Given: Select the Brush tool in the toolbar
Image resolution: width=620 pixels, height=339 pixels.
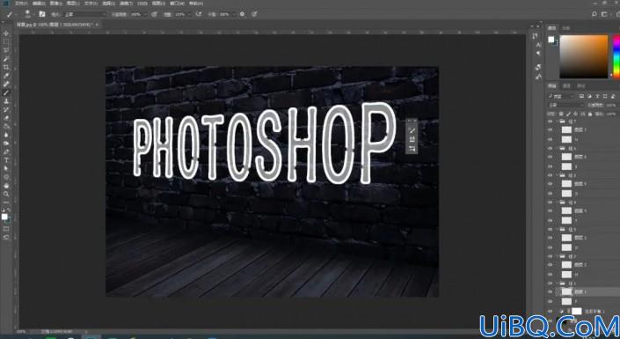Looking at the screenshot, I should [6, 92].
